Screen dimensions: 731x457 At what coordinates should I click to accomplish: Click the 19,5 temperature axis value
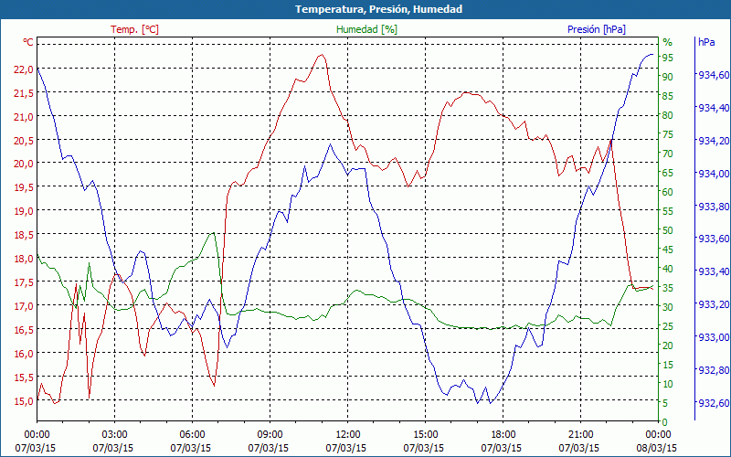(x=24, y=187)
